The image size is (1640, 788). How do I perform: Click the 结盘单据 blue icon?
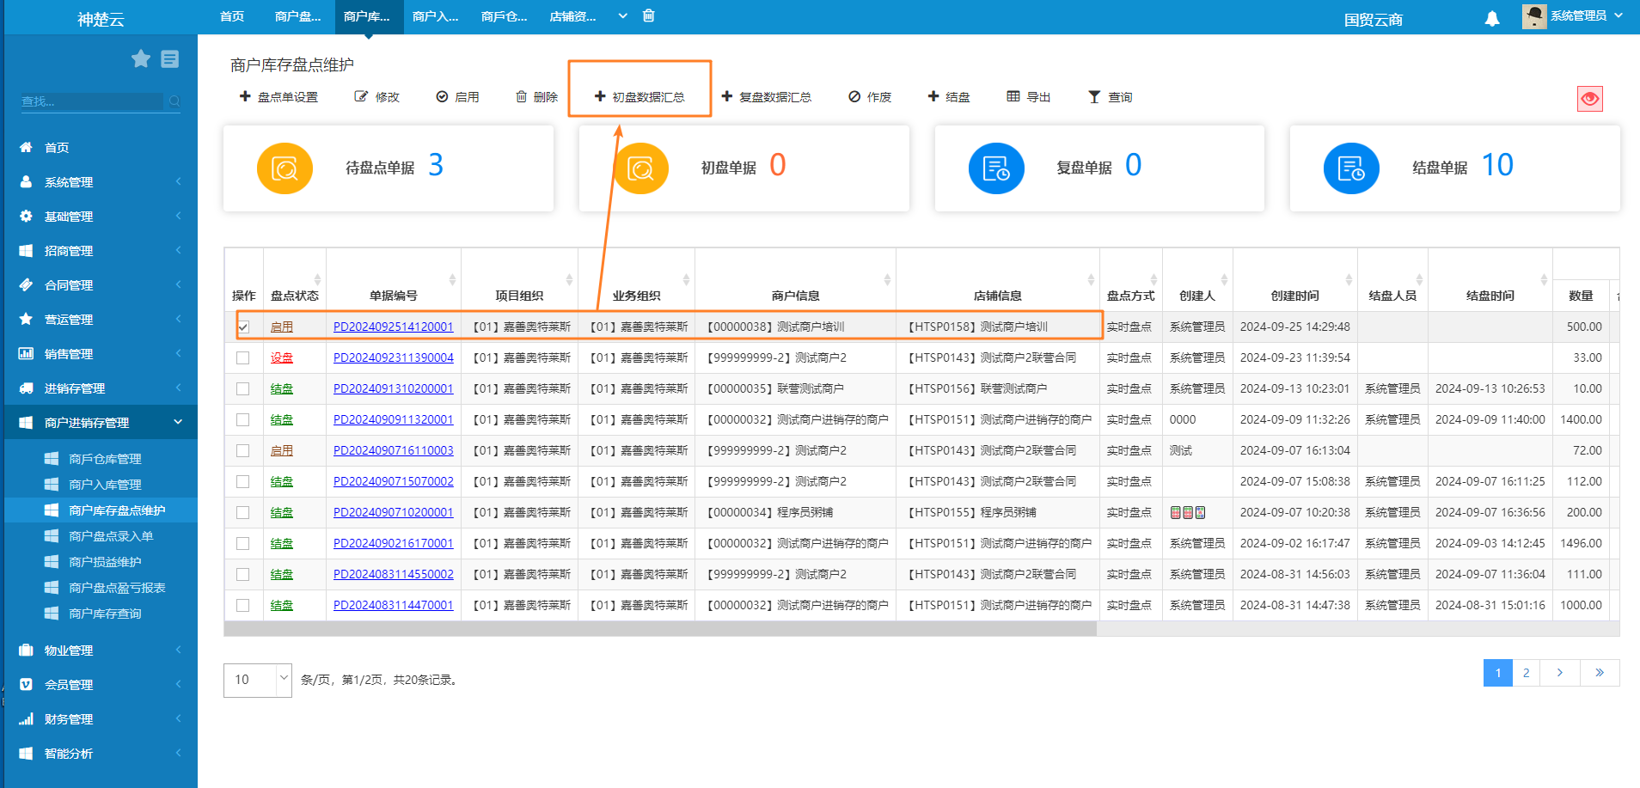point(1351,168)
